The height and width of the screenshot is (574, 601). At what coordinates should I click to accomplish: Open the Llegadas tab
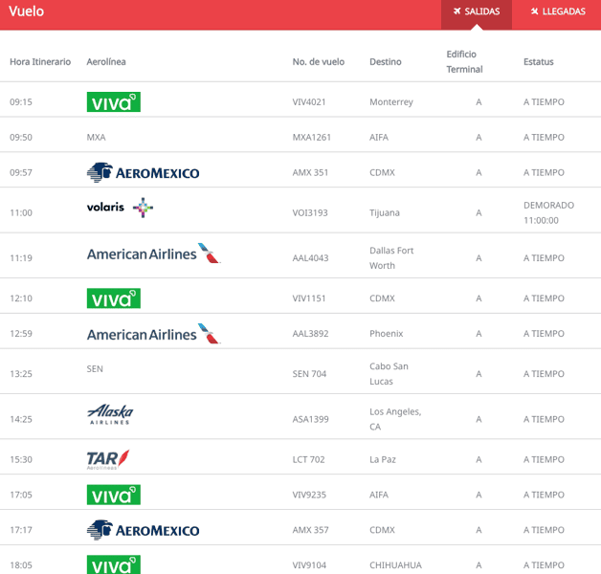click(558, 11)
